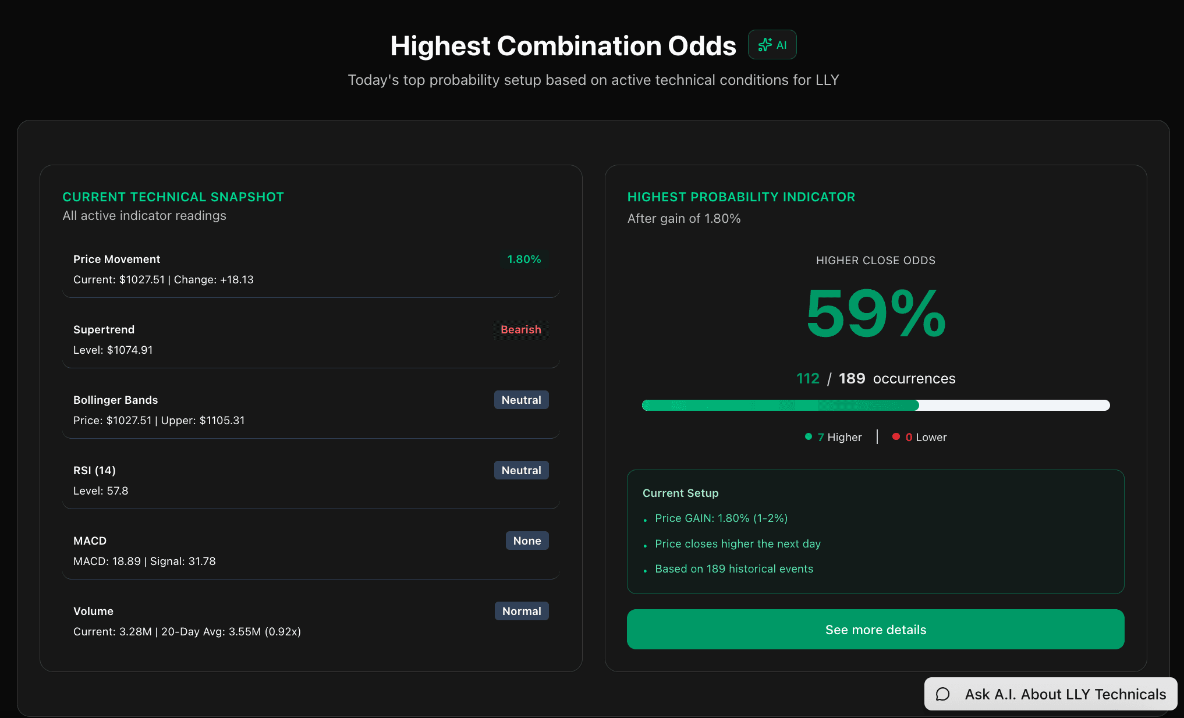The width and height of the screenshot is (1184, 718).
Task: Click the red dot next to 0 Lower
Action: coord(896,436)
